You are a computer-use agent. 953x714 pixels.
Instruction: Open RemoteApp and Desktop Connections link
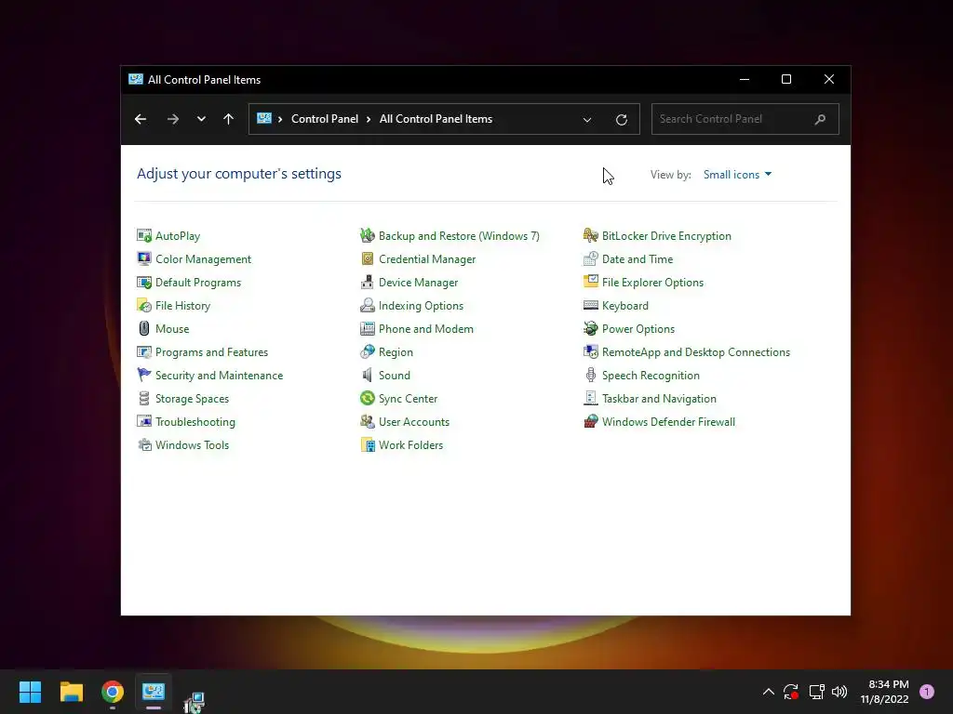[696, 352]
